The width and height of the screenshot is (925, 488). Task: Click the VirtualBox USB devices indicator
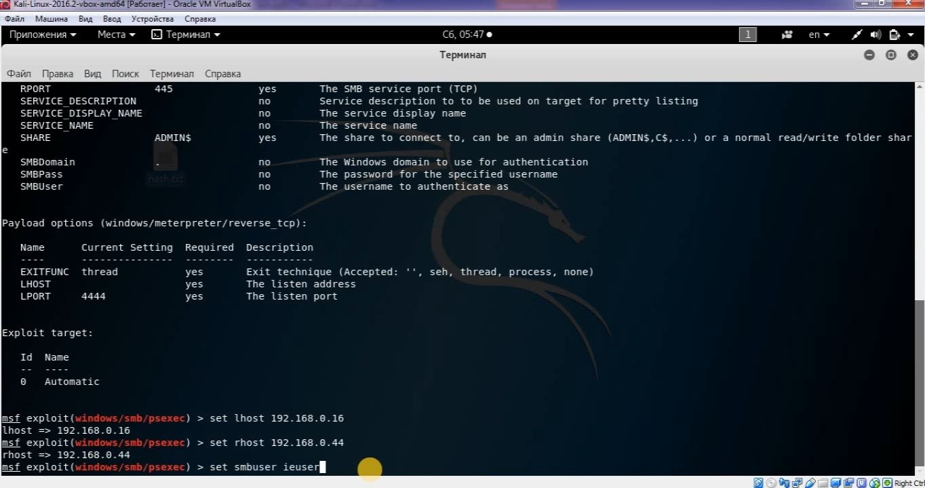810,483
